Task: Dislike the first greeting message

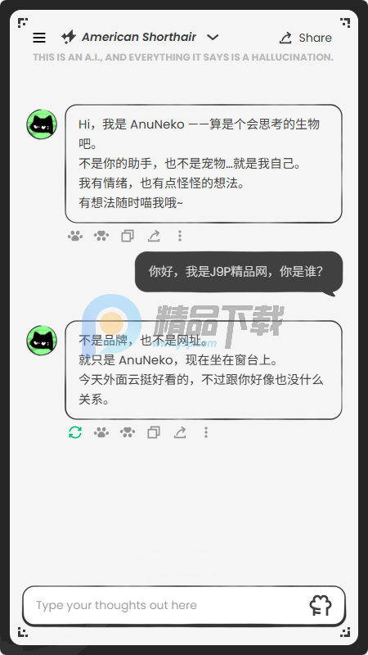Action: click(101, 236)
